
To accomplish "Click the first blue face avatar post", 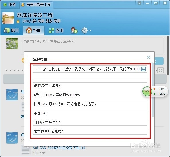I will (12, 95).
